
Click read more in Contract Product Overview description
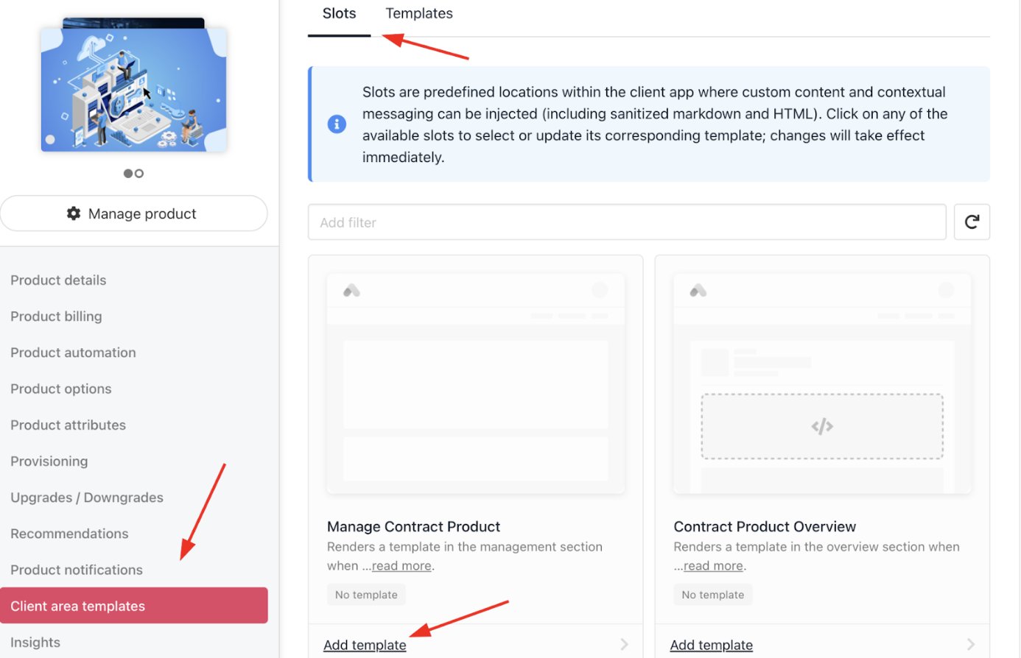[713, 566]
